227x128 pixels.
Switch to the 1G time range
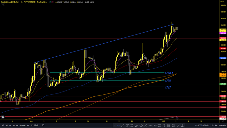pos(3,125)
